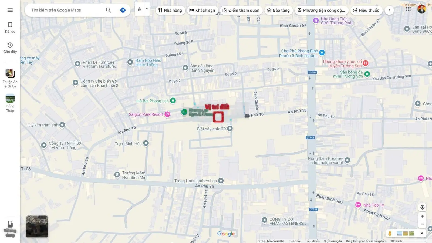Click Vận Tải Hoàng Dũng marker

click(407, 29)
